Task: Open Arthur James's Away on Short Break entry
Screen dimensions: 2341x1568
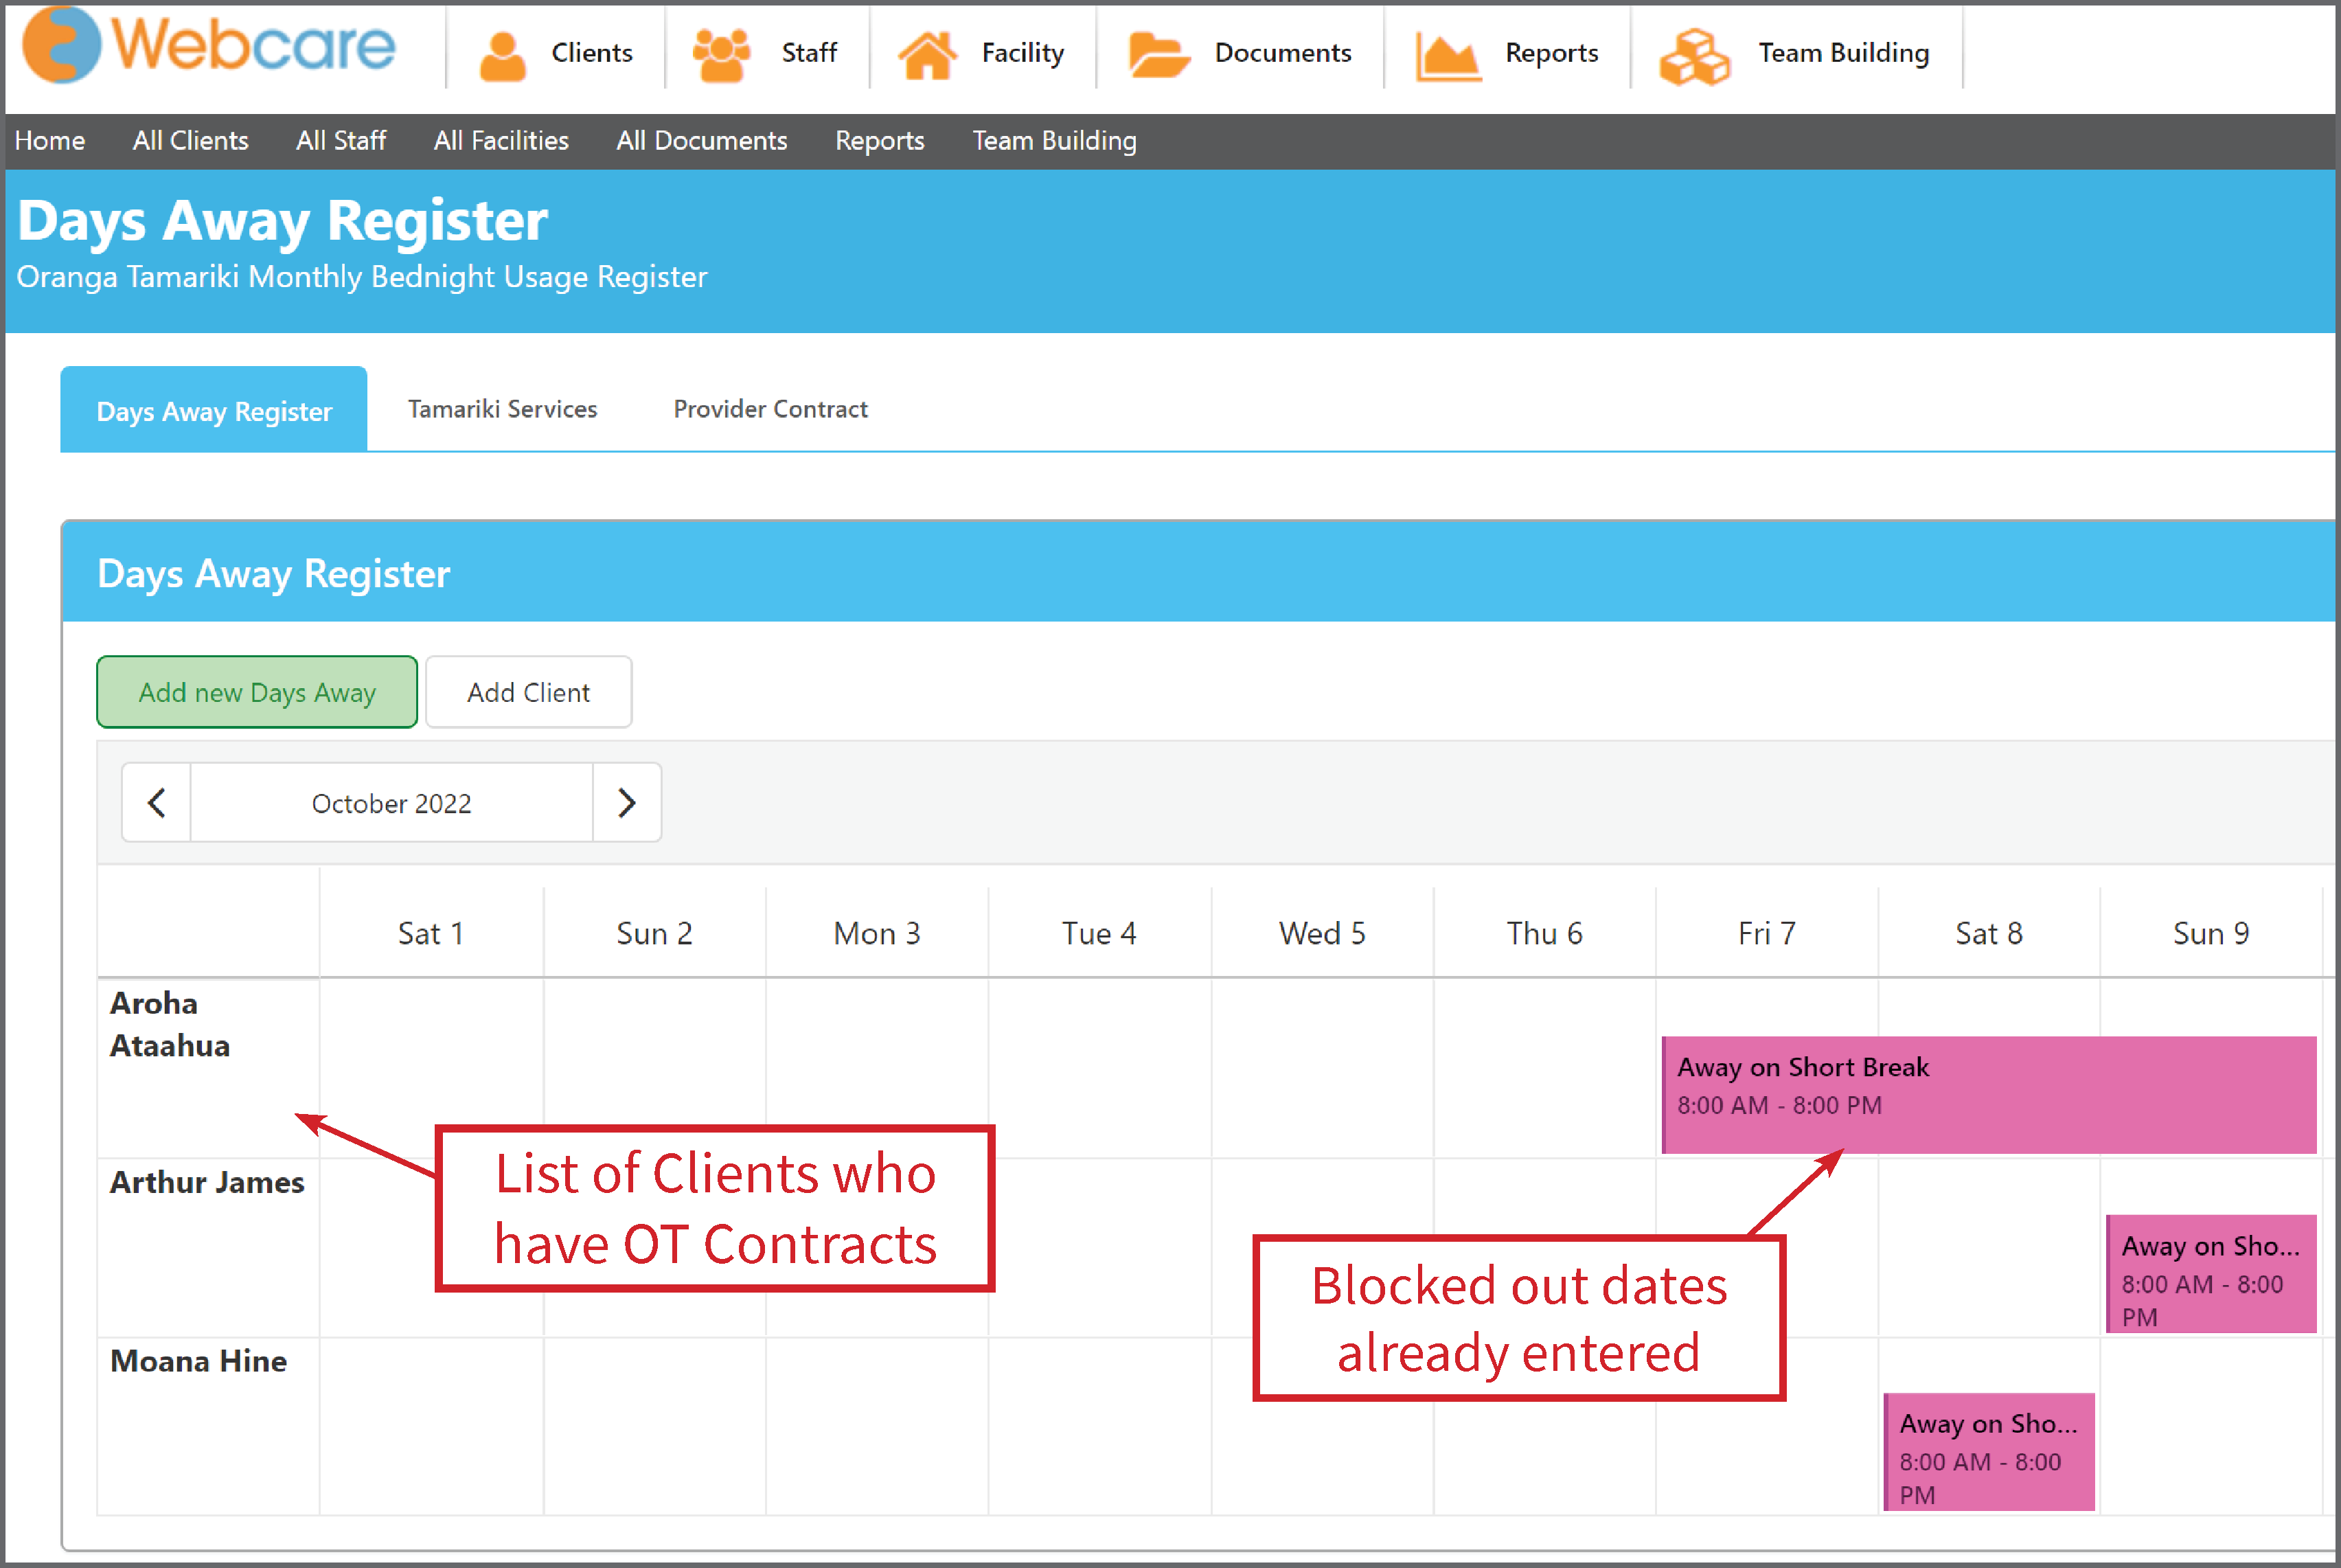Action: click(x=2210, y=1273)
